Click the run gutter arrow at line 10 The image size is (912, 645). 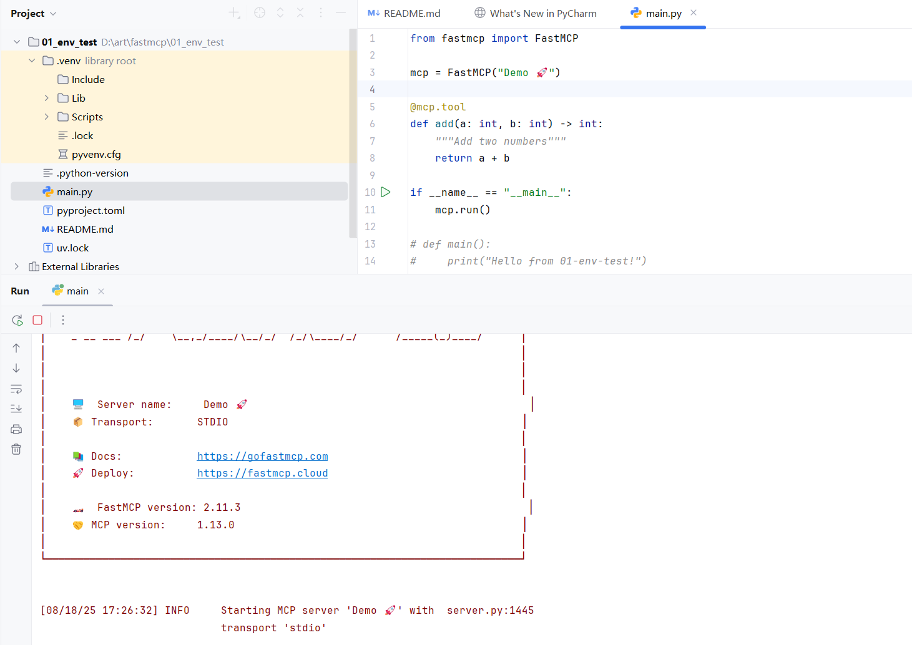[x=386, y=192]
